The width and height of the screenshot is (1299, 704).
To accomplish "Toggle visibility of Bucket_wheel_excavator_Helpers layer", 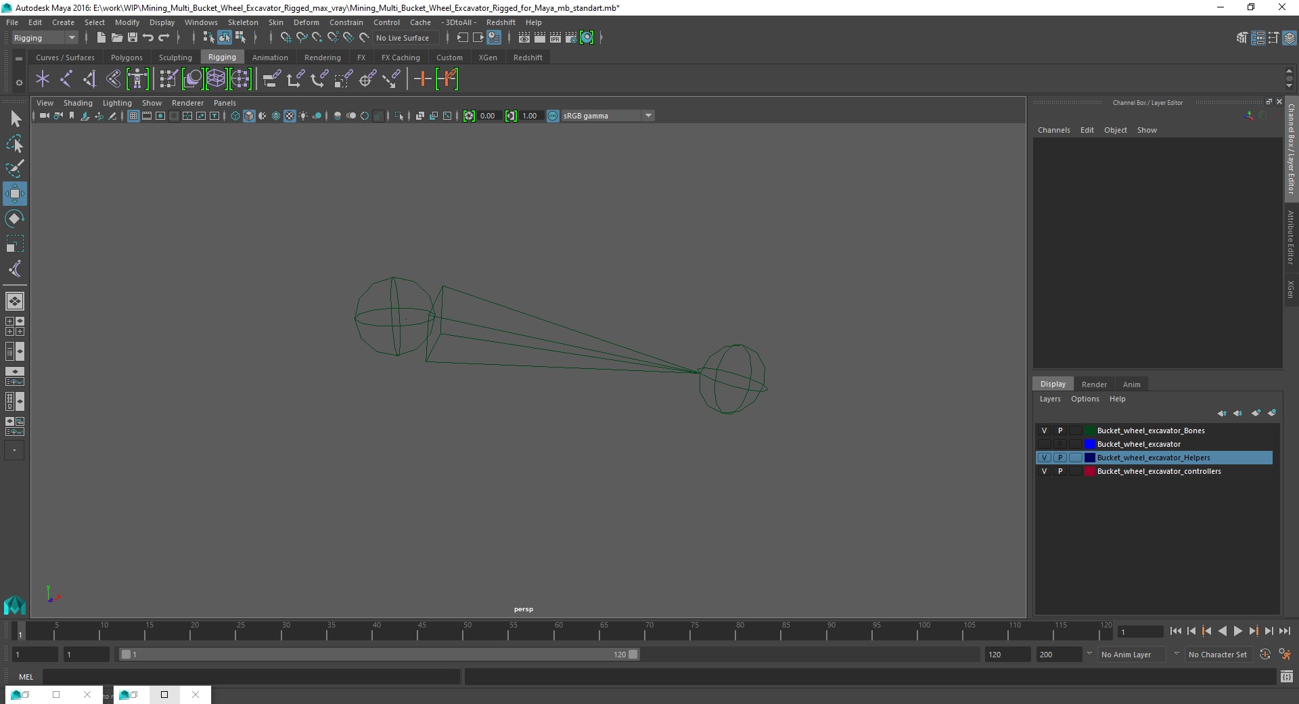I will 1044,458.
